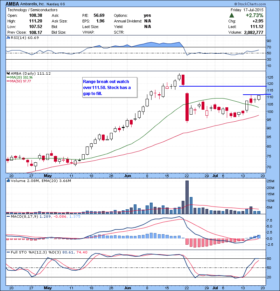Screen dimensions: 280x291
Task: Click the Jun label on price axis
Action: pyautogui.click(x=127, y=176)
